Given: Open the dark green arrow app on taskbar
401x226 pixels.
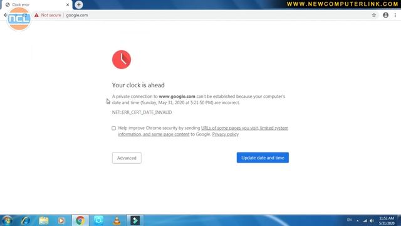Looking at the screenshot, I should click(x=135, y=220).
